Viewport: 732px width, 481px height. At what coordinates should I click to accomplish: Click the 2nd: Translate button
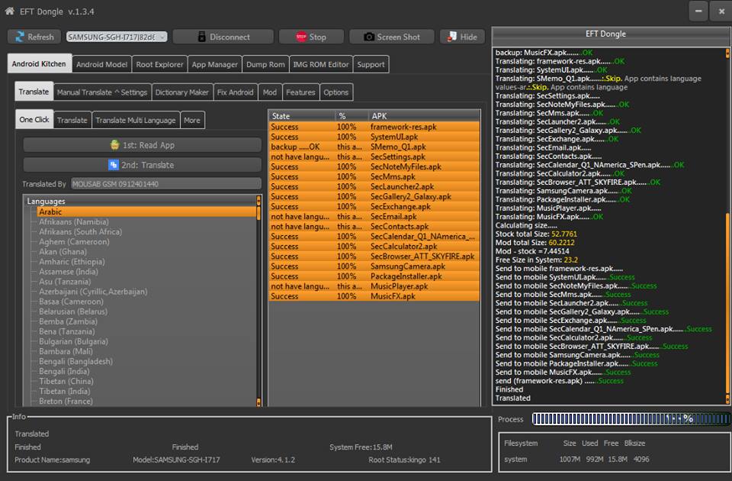[x=143, y=165]
